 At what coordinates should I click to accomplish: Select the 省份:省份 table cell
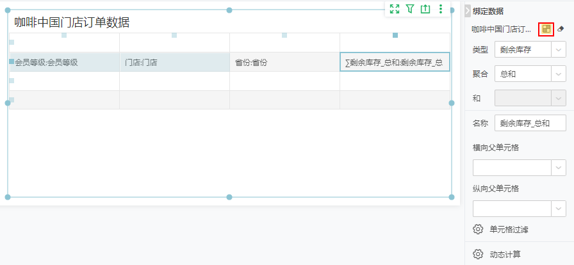(284, 62)
